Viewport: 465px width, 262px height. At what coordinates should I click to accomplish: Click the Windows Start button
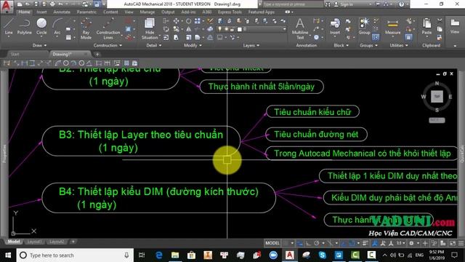[x=8, y=255]
